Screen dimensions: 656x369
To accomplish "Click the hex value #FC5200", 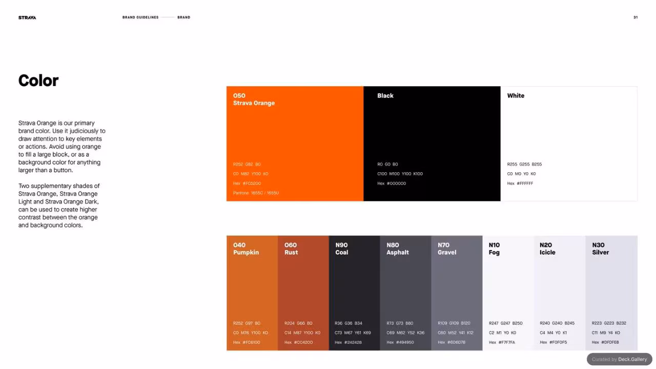I will pyautogui.click(x=252, y=183).
